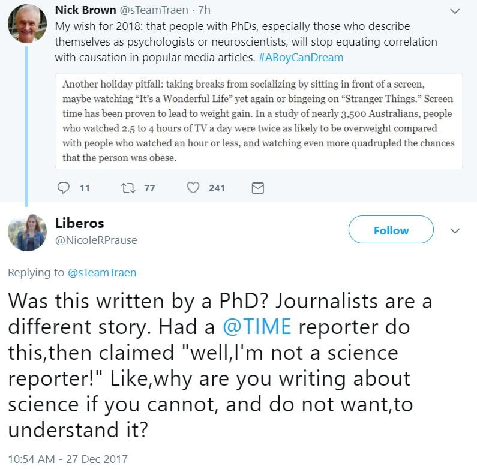Screen dimensions: 477x469
Task: Click the 241 likes count
Action: [217, 188]
